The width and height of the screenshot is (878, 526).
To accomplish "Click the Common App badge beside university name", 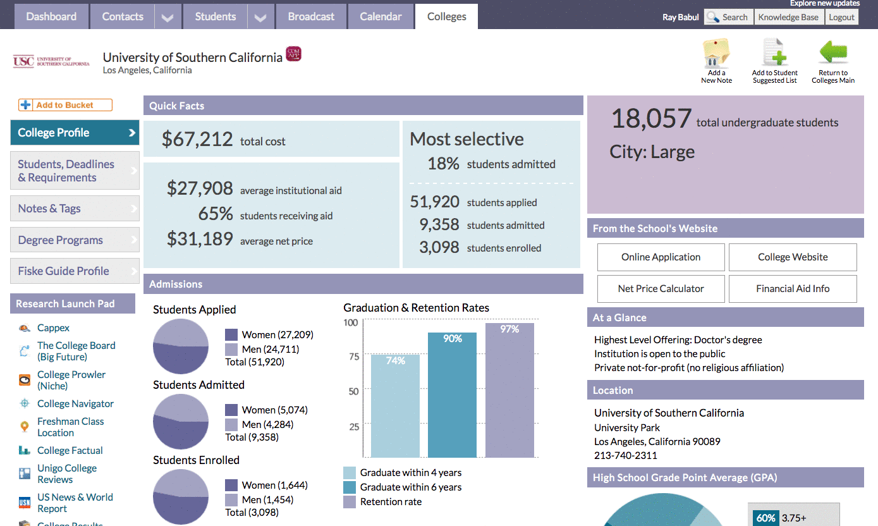I will click(293, 54).
